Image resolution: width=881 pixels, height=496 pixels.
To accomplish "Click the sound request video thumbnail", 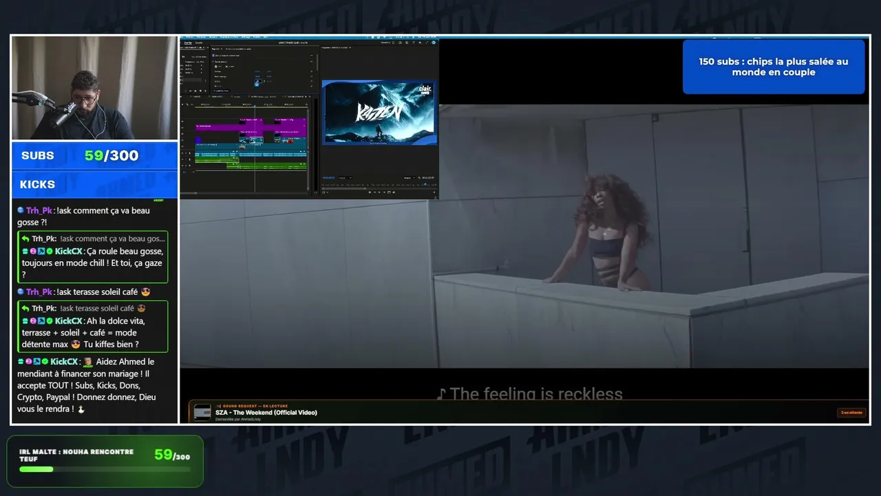I will tap(202, 413).
